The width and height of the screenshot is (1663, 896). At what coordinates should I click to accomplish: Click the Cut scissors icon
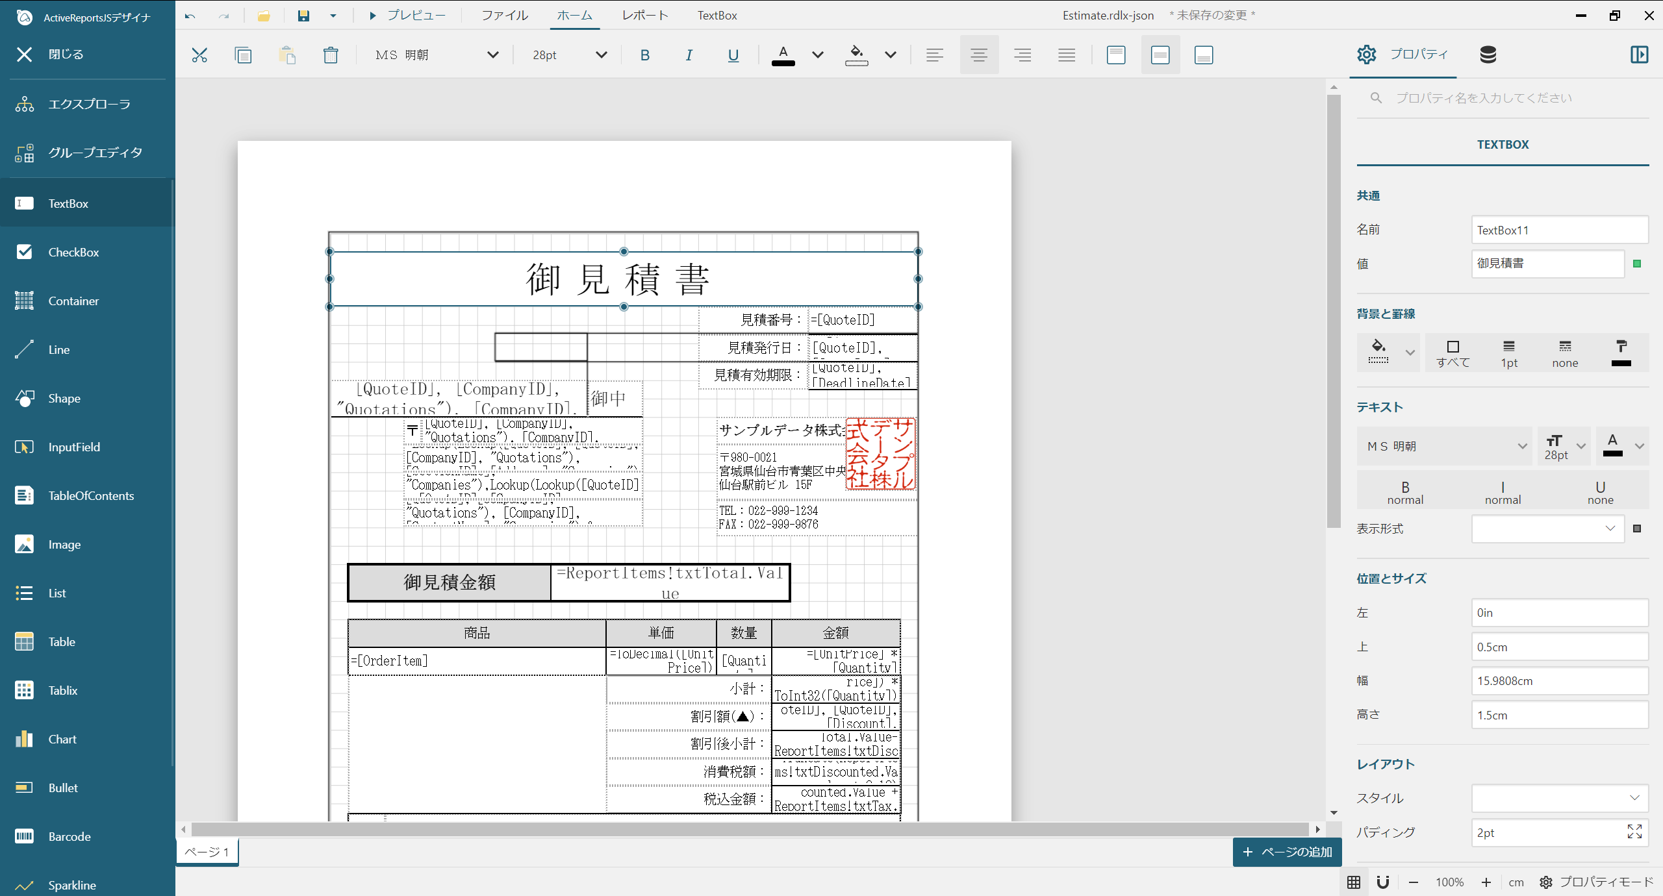click(199, 55)
